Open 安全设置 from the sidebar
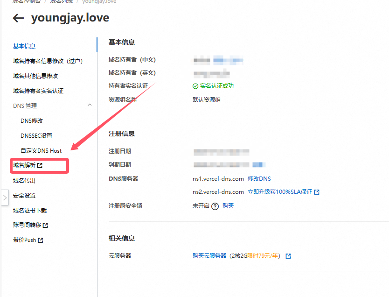This screenshot has height=297, width=389. pos(24,195)
